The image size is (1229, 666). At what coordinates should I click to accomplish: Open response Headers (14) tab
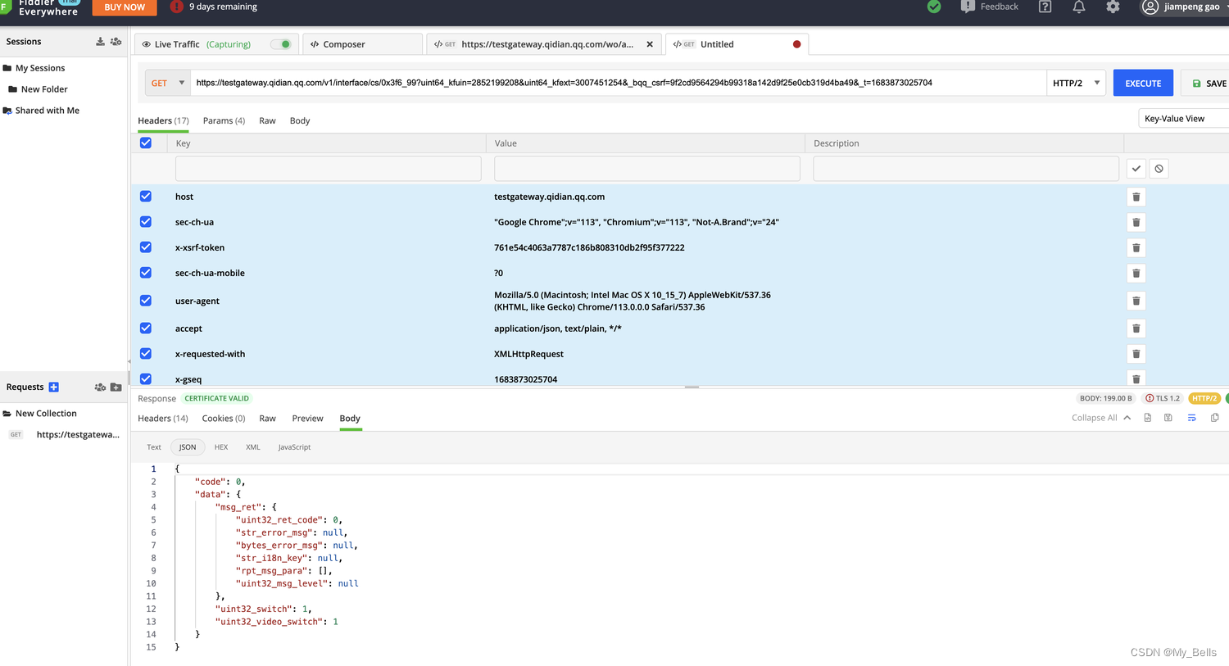(x=162, y=419)
